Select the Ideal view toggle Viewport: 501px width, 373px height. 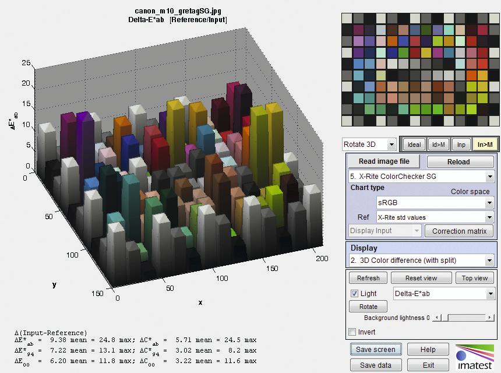pyautogui.click(x=414, y=145)
